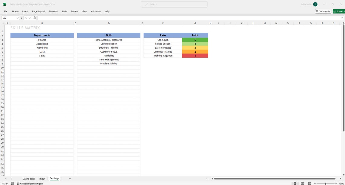Open the Share button dropdown

[x=344, y=11]
